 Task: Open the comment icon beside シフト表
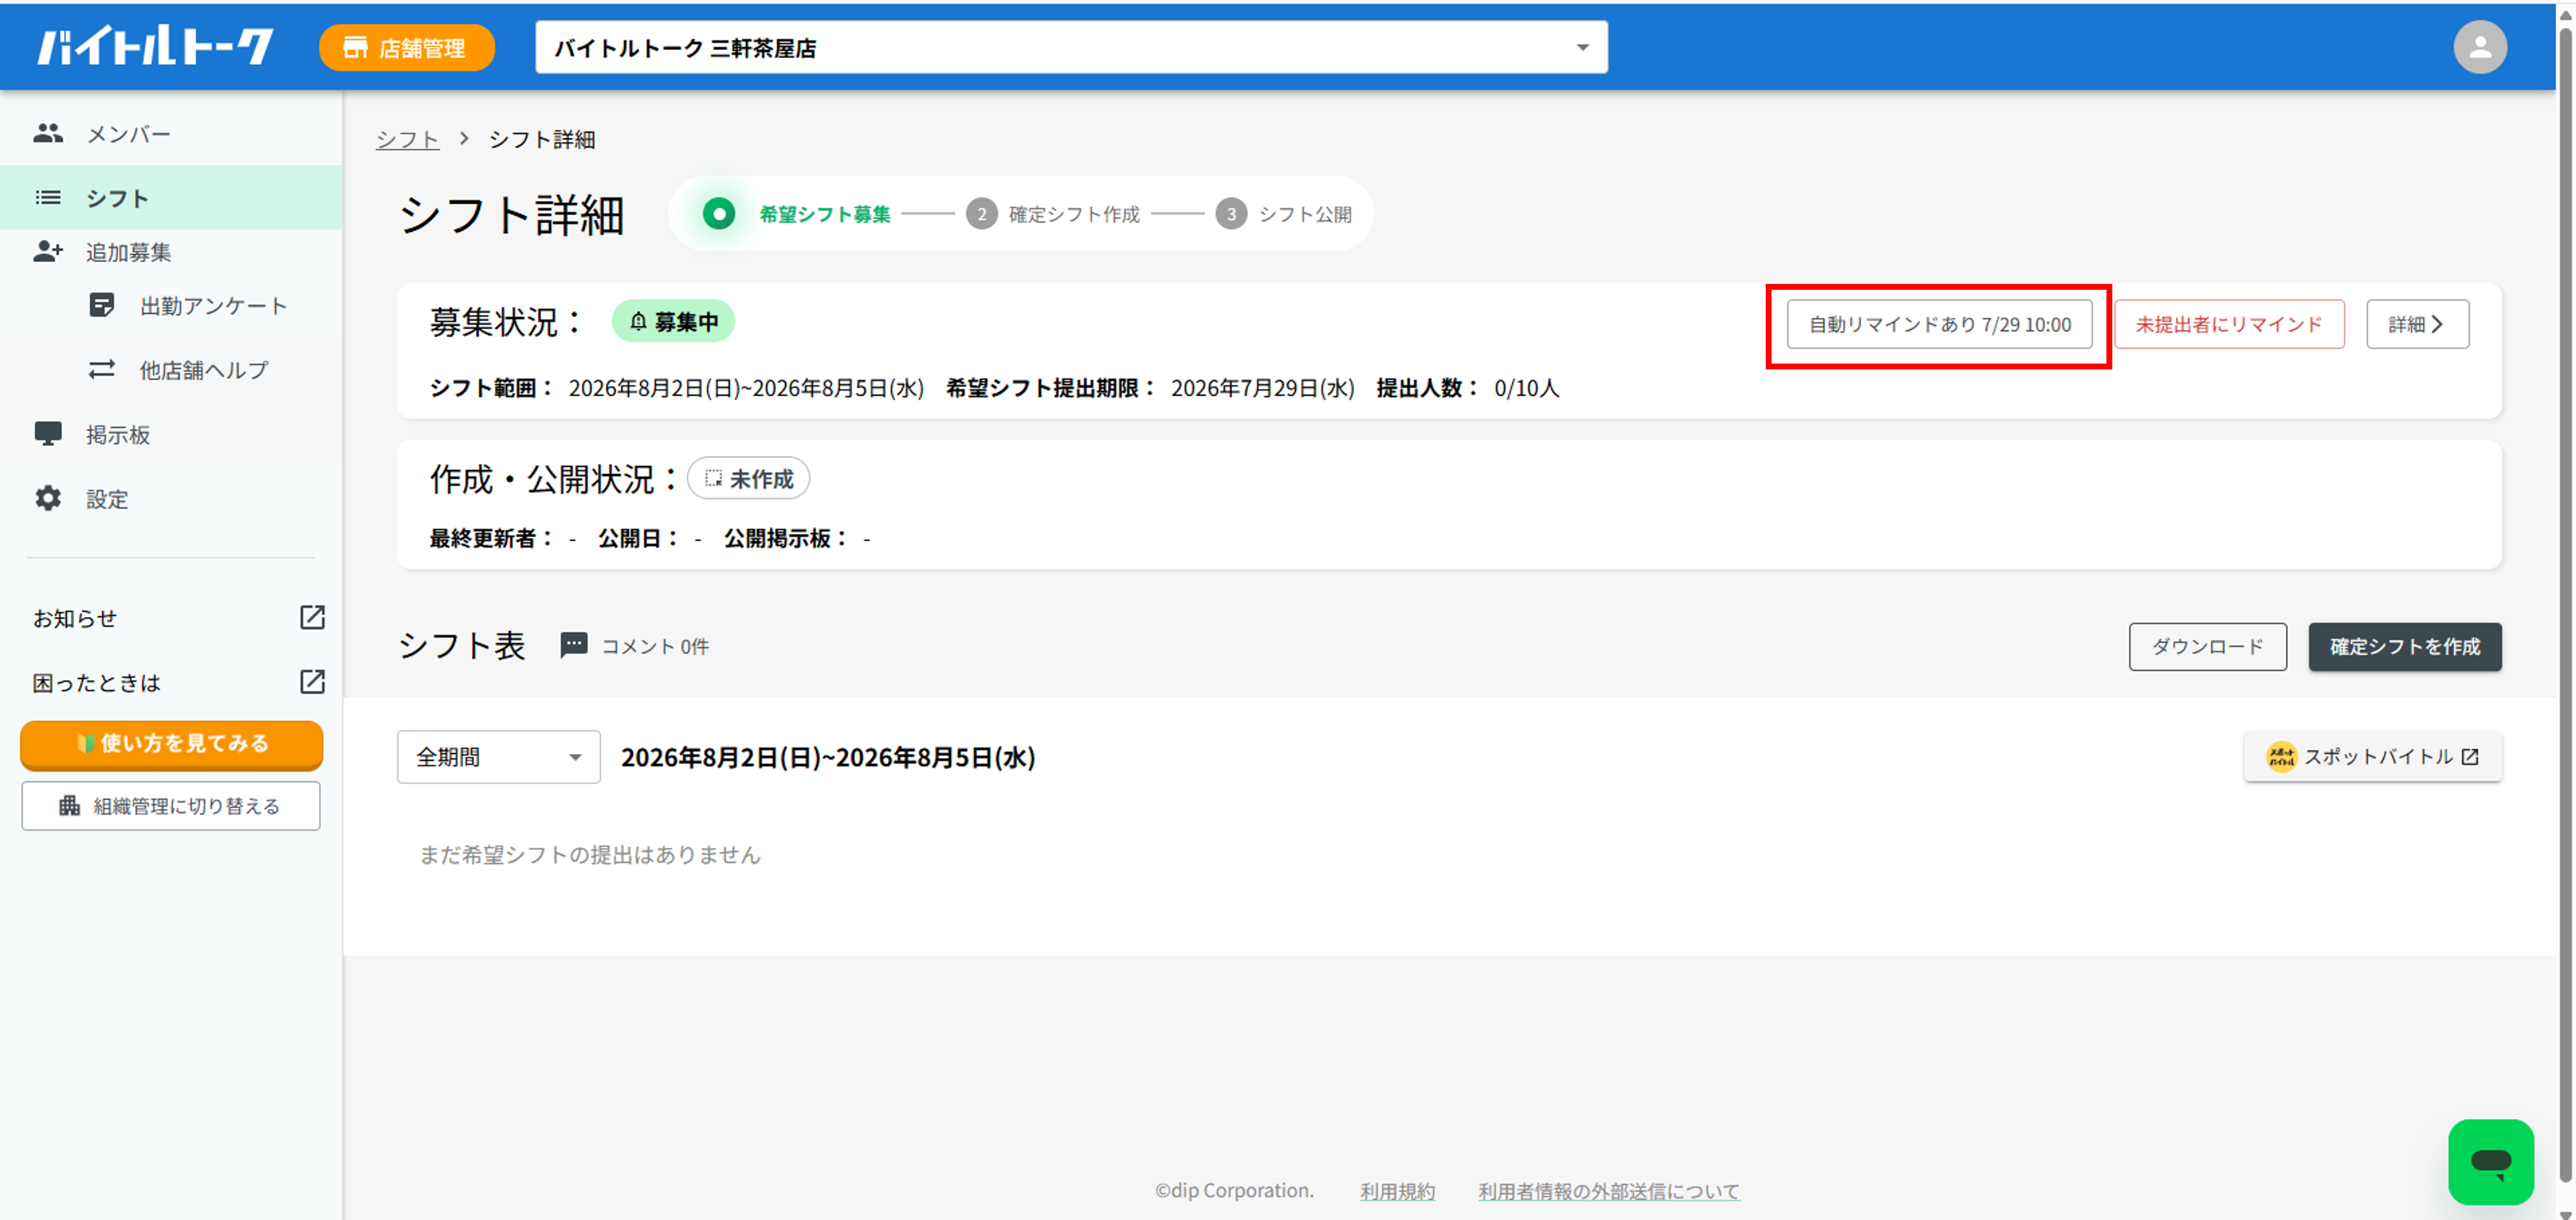[x=573, y=646]
